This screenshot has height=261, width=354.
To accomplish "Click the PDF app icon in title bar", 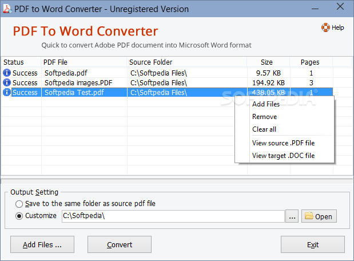I will click(7, 9).
